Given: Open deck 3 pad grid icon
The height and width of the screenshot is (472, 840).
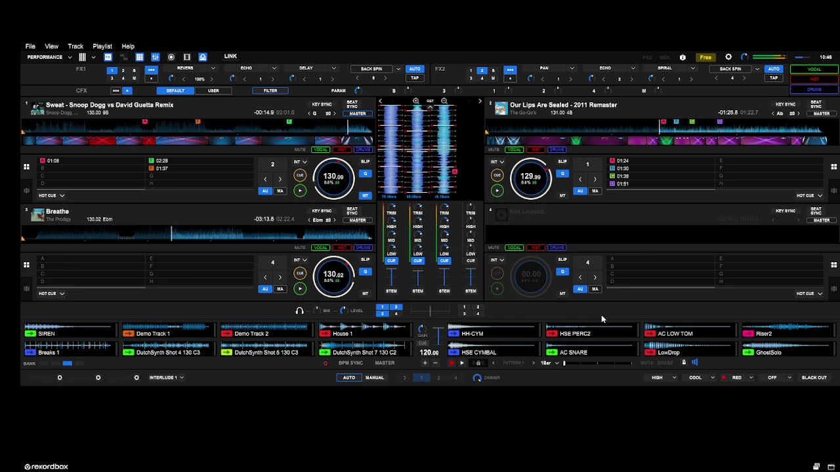Looking at the screenshot, I should 26,265.
